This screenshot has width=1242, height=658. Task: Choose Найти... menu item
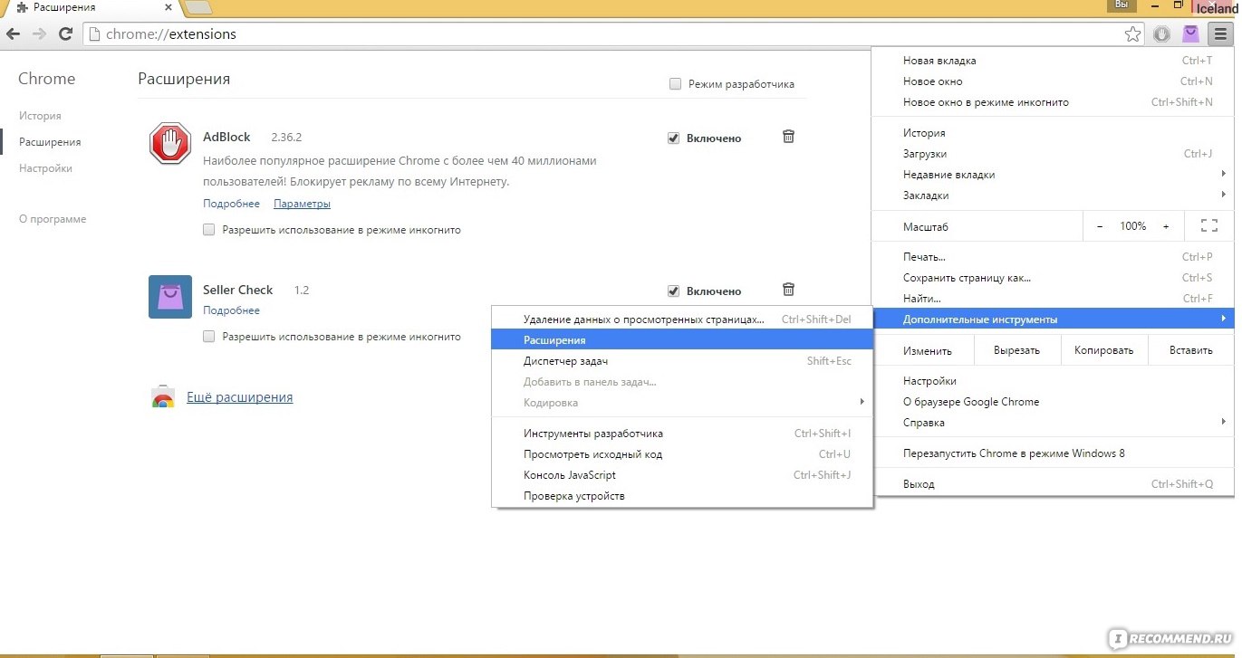[x=1053, y=299]
